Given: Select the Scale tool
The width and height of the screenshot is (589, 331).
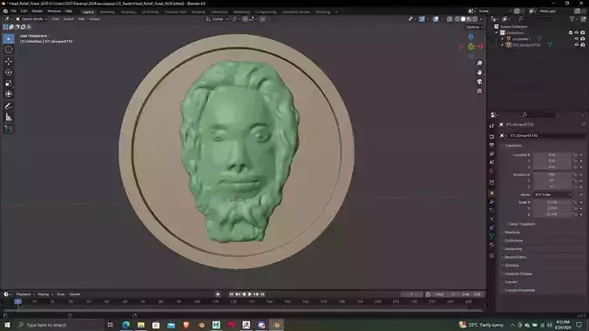Looking at the screenshot, I should pyautogui.click(x=9, y=83).
